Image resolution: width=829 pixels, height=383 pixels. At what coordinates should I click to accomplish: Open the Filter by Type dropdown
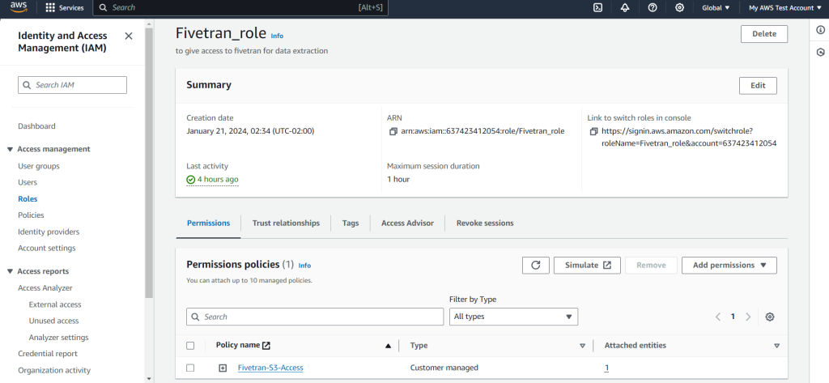click(513, 317)
